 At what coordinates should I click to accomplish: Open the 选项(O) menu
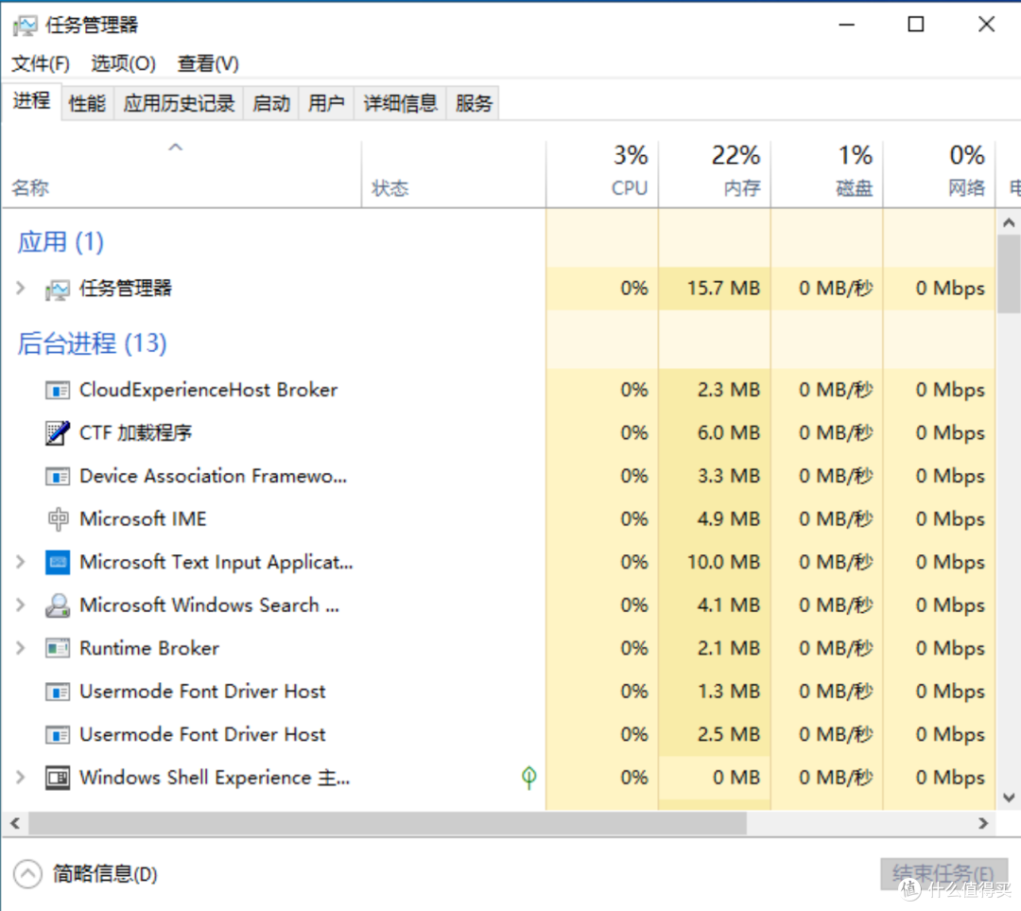[x=123, y=64]
